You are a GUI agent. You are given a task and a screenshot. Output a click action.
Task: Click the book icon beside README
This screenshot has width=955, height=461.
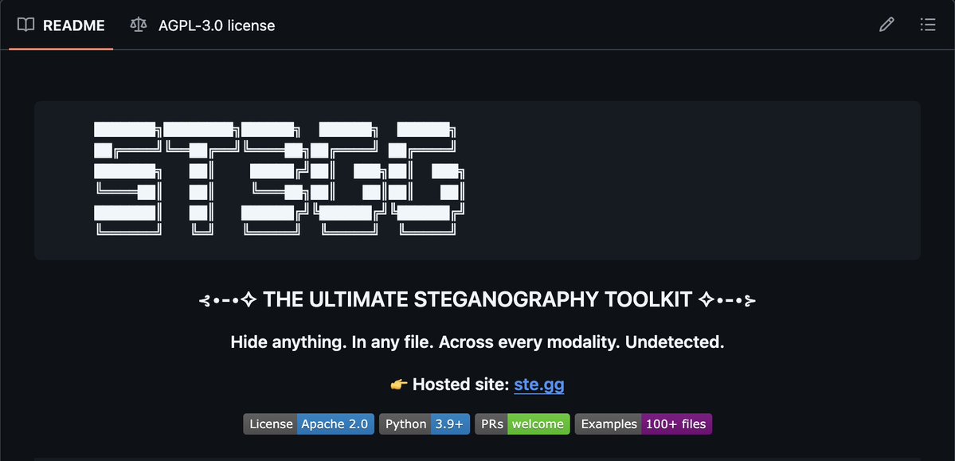pyautogui.click(x=25, y=25)
